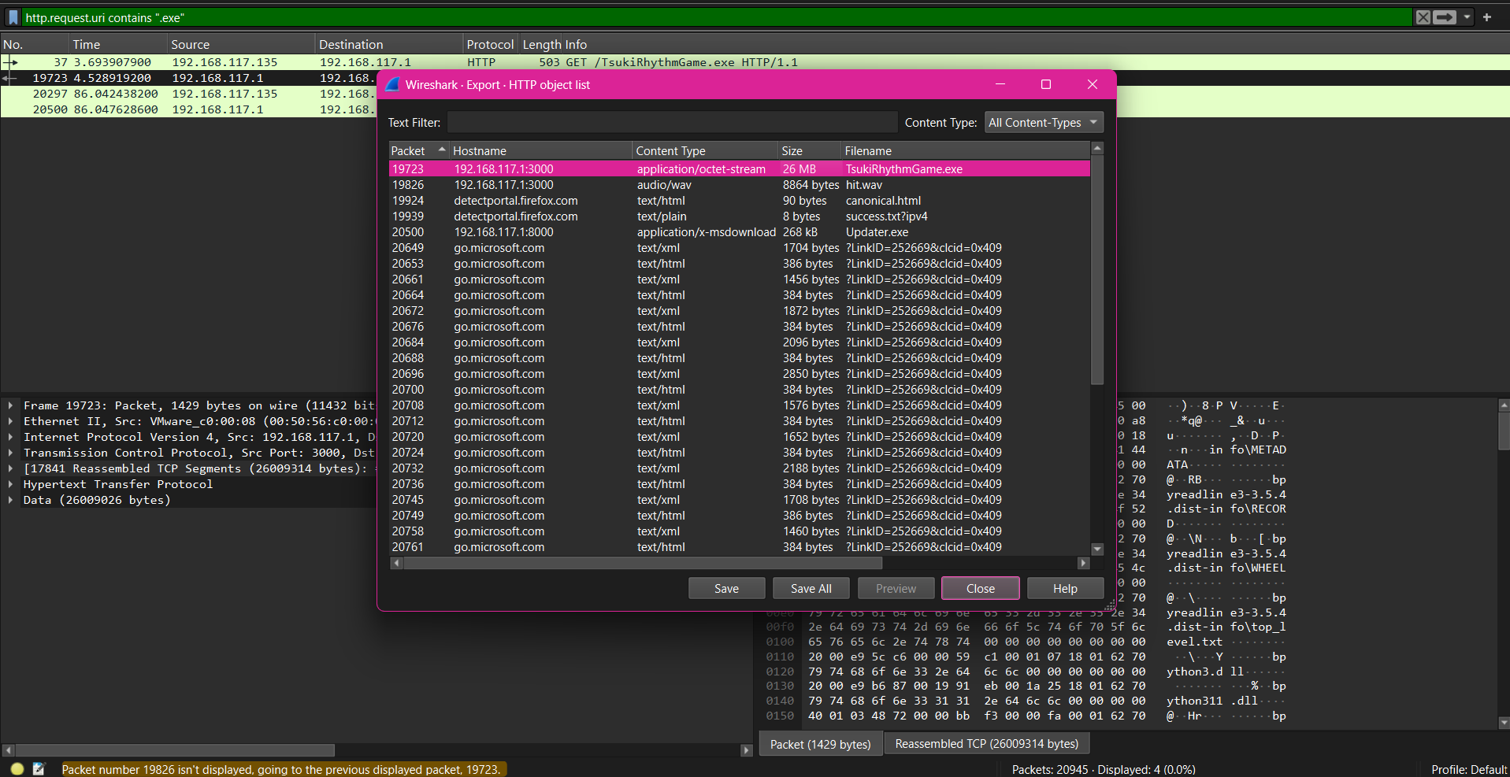The width and height of the screenshot is (1510, 777).
Task: Open the Content Type dropdown
Action: point(1044,122)
